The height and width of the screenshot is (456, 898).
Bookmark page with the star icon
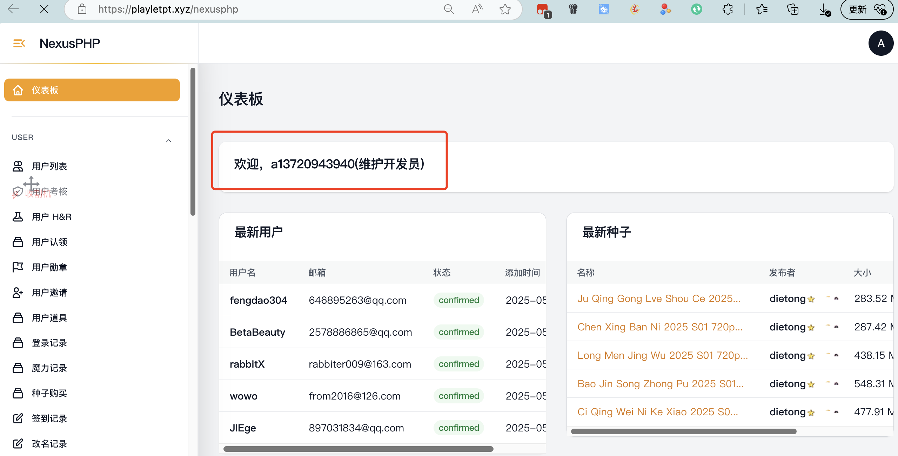(x=505, y=9)
